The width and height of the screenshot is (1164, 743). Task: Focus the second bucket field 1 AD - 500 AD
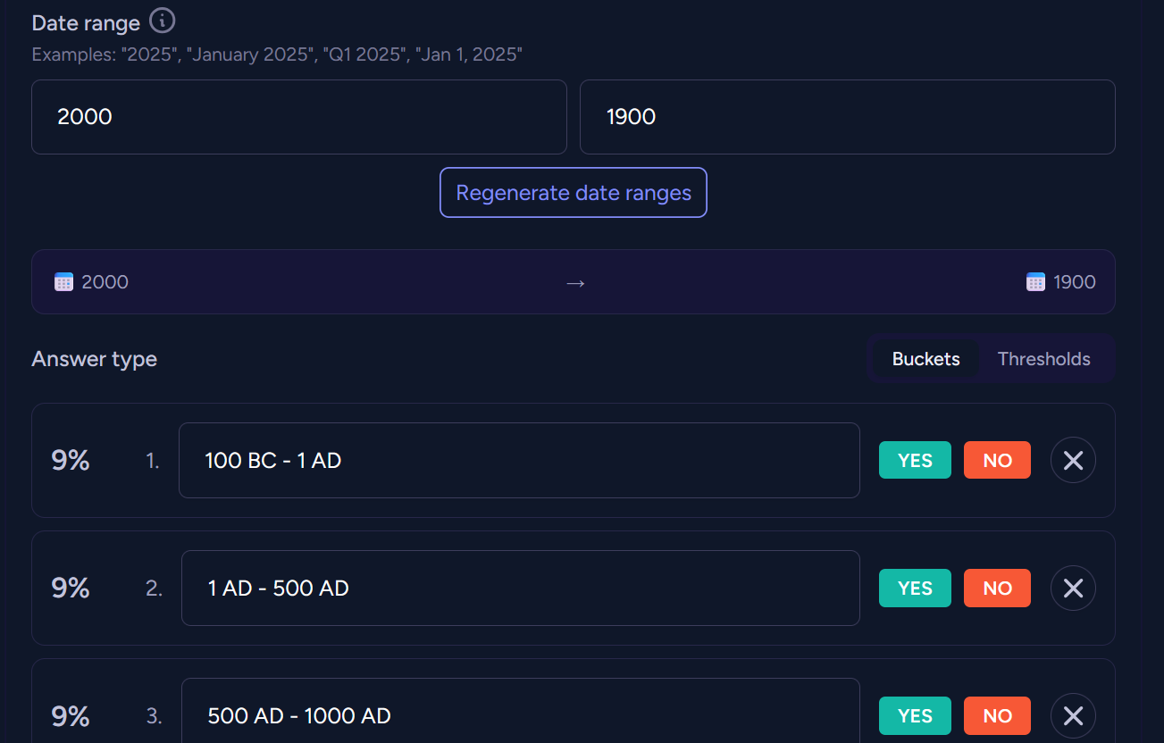(520, 588)
